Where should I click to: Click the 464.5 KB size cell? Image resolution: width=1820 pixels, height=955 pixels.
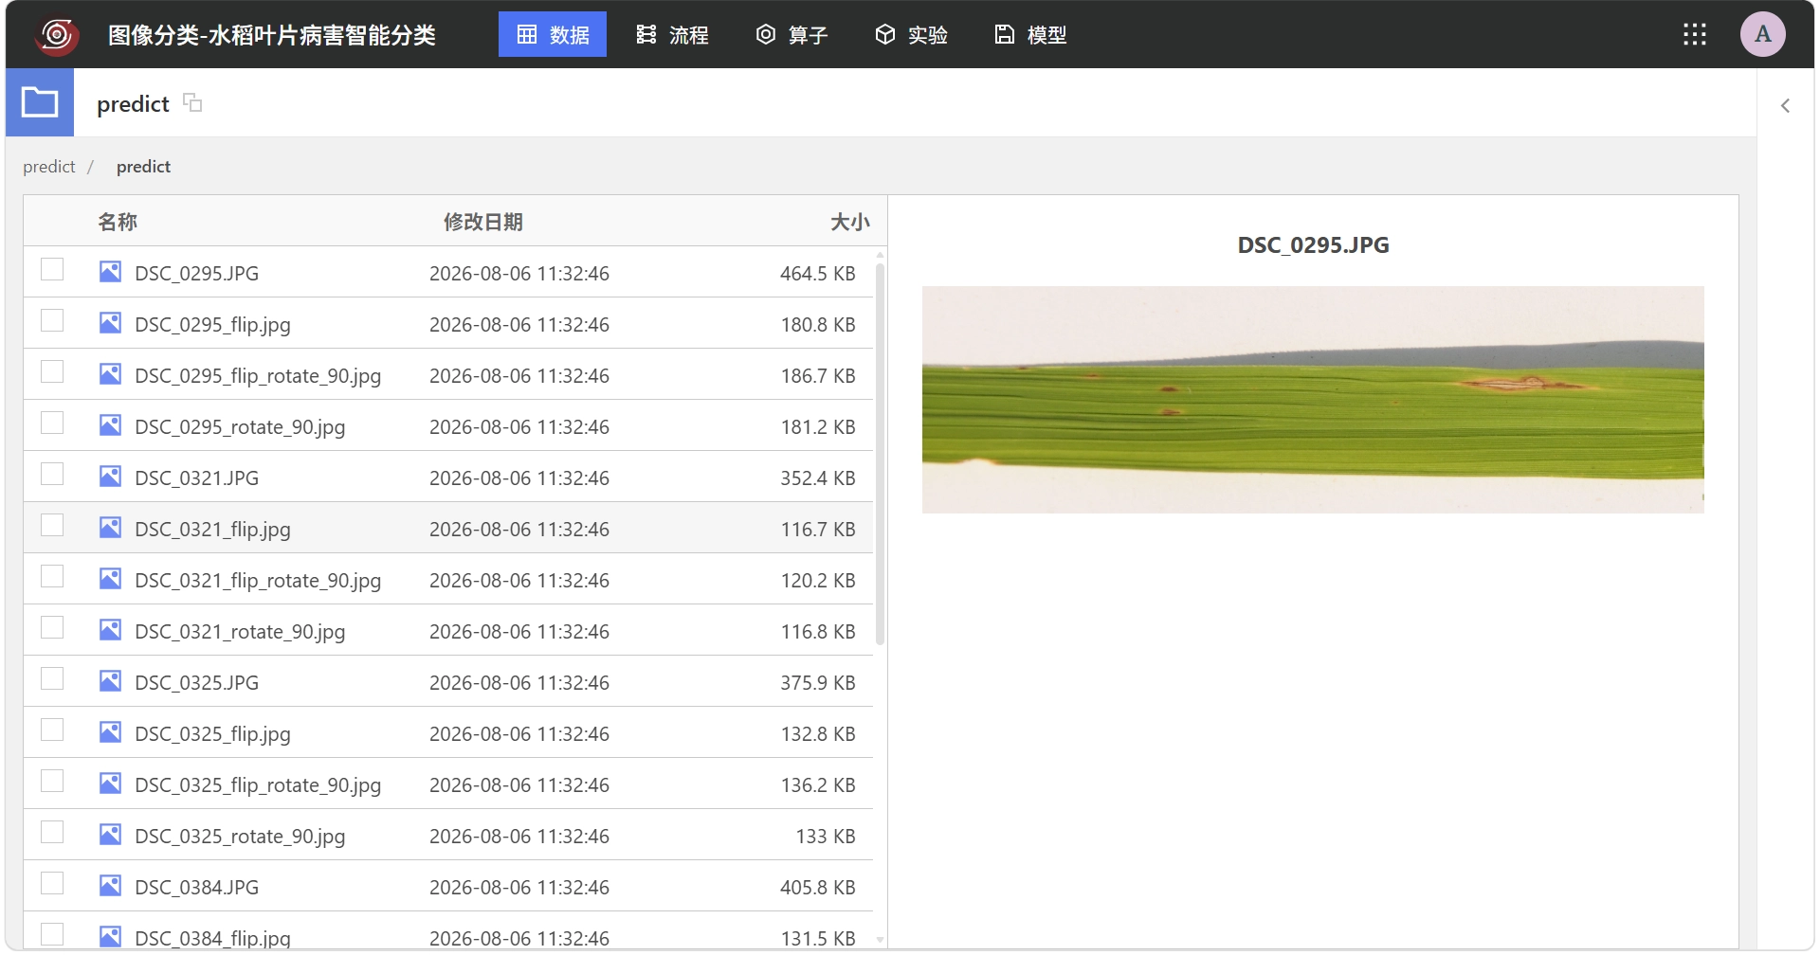[x=817, y=274]
